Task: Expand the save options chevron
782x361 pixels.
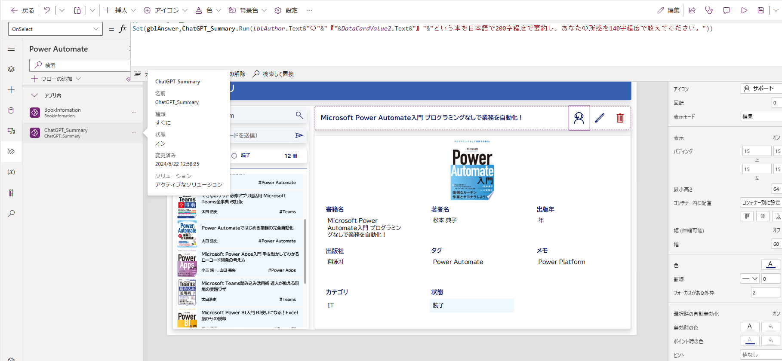Action: (x=776, y=10)
